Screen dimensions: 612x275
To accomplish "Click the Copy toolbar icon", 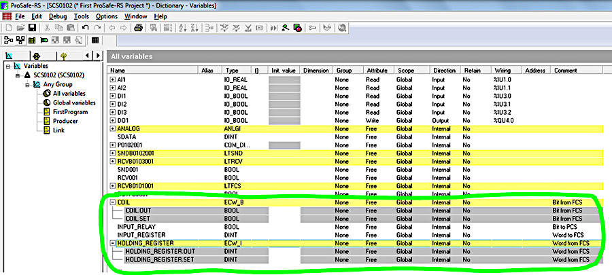I will click(58, 28).
